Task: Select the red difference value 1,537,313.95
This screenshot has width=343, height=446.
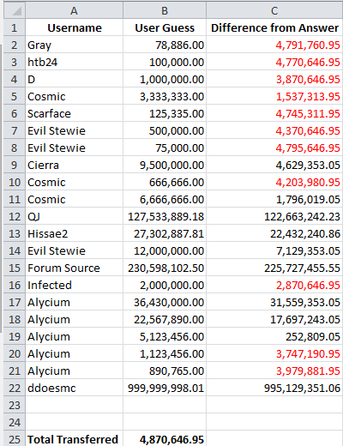Action: (x=274, y=96)
